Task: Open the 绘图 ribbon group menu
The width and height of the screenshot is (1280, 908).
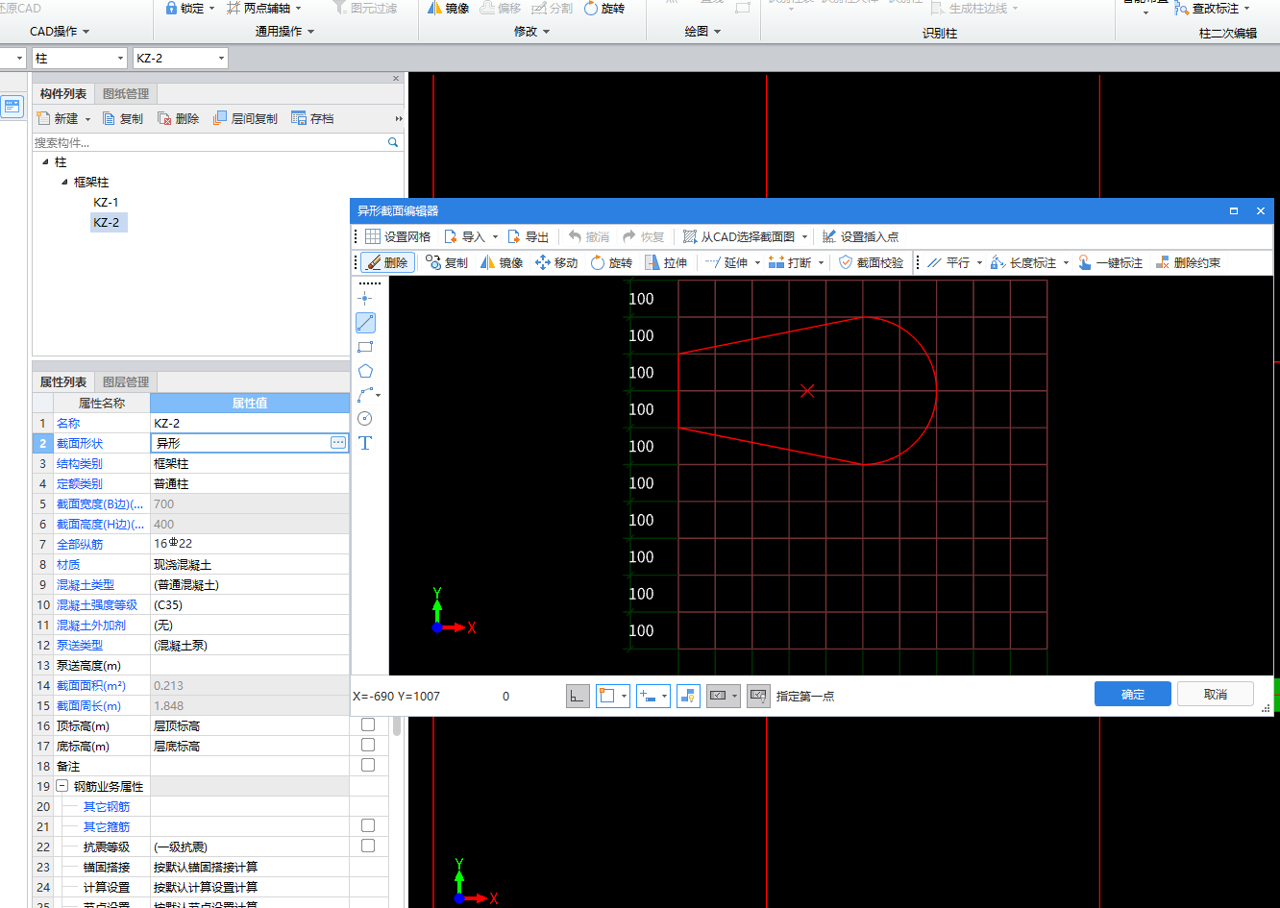Action: pos(703,32)
